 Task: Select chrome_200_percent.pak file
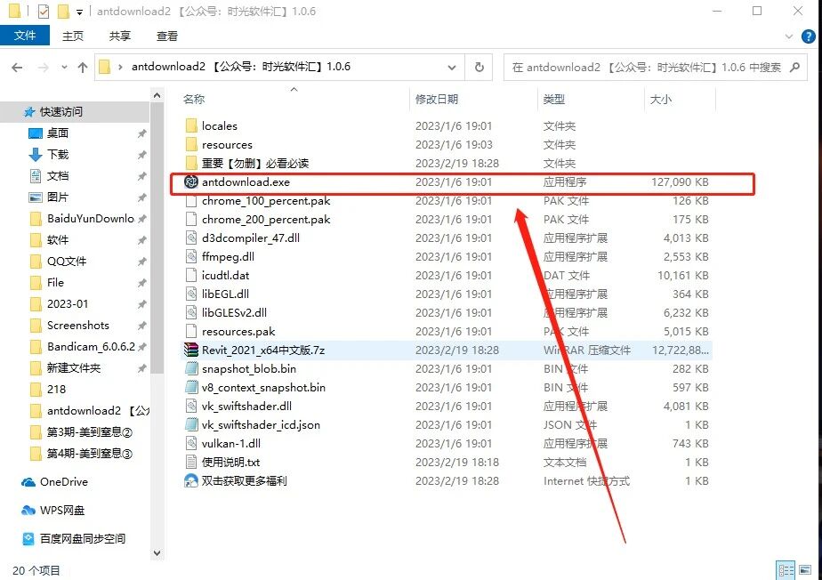[x=266, y=219]
